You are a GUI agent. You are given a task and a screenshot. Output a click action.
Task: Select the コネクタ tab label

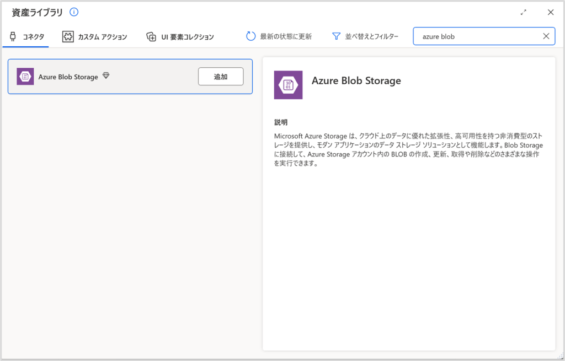33,37
